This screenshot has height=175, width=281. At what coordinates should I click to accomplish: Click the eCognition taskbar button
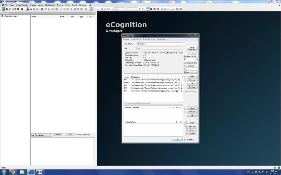click(31, 172)
